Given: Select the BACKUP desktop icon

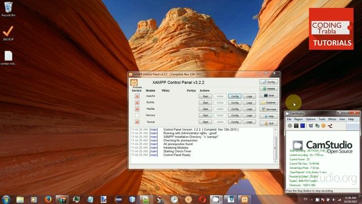Looking at the screenshot, I should [8, 33].
